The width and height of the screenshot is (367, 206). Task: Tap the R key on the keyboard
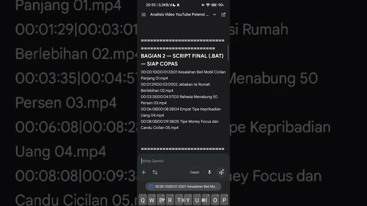170,200
